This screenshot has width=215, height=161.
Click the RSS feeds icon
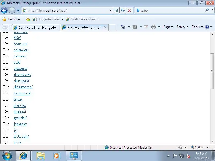coord(135,27)
